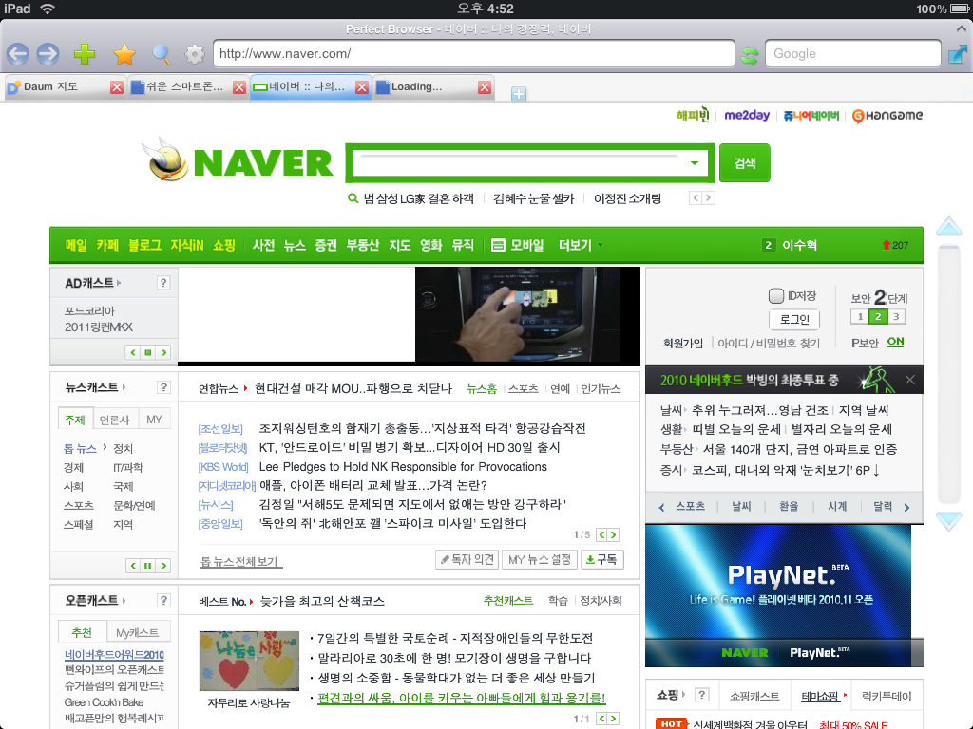
Task: Open the 해피빈 link
Action: pyautogui.click(x=693, y=115)
